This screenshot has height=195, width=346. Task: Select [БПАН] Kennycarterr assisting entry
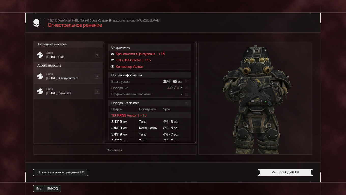click(68, 76)
